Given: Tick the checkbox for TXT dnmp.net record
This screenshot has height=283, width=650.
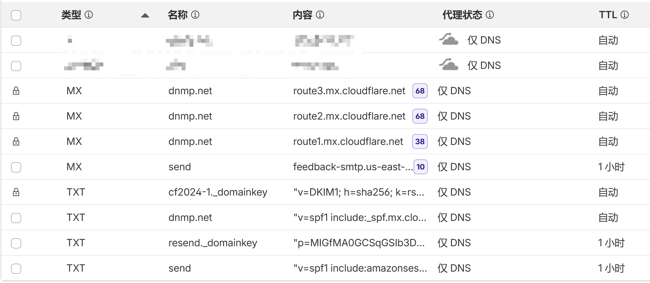Looking at the screenshot, I should (16, 218).
